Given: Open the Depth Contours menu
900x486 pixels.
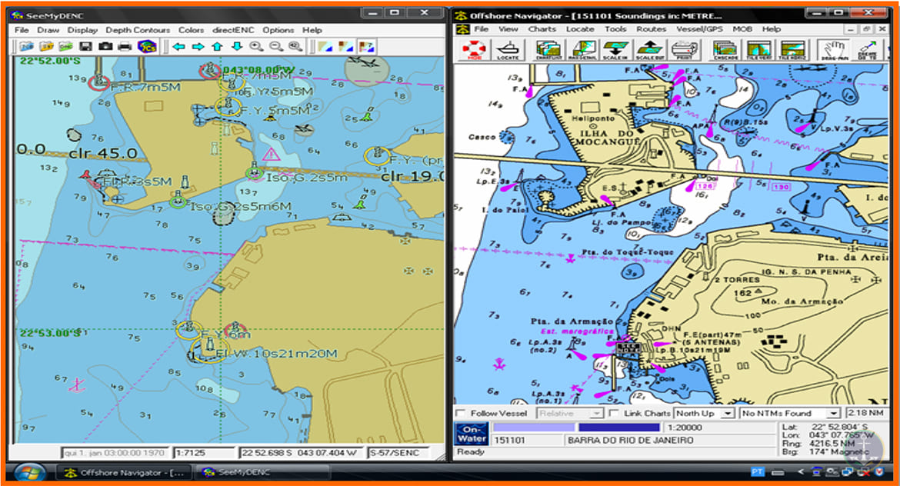Looking at the screenshot, I should pyautogui.click(x=138, y=30).
